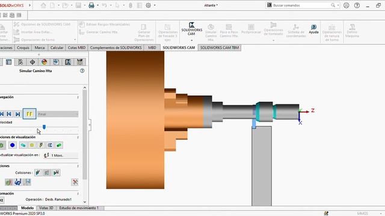Image resolution: width=385 pixels, height=216 pixels.
Task: Click Simular Camino Hta ribbon button
Action: coord(211,32)
